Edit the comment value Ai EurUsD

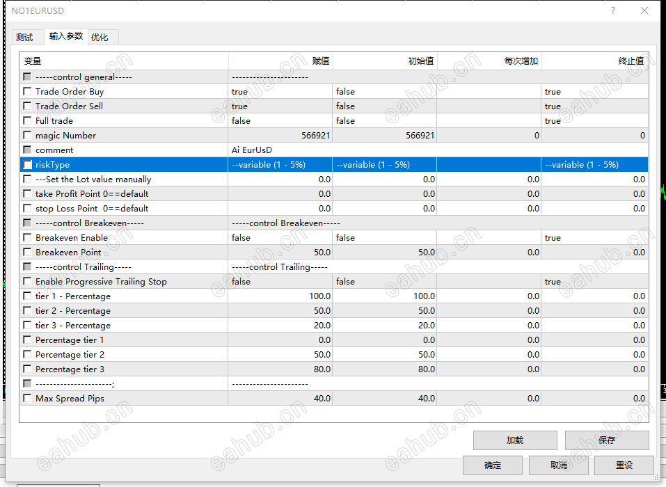tap(438, 150)
